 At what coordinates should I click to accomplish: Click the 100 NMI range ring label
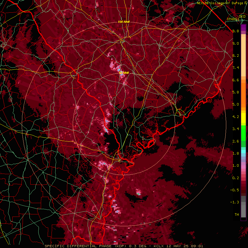[124, 22]
